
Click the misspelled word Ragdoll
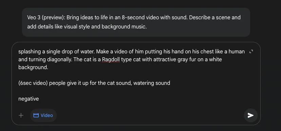[111, 59]
